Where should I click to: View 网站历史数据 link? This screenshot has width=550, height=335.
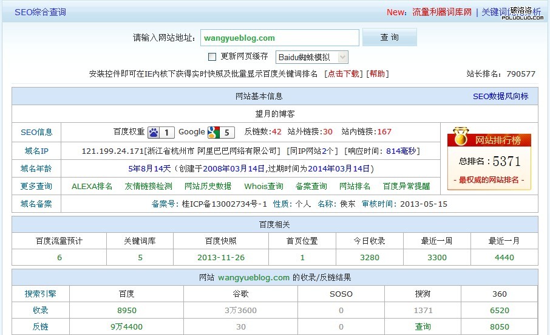[208, 186]
